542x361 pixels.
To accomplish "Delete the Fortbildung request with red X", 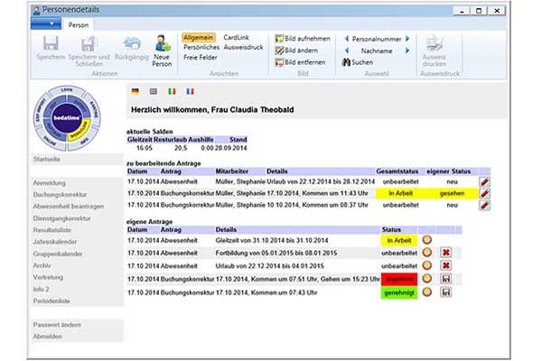I will pyautogui.click(x=445, y=253).
